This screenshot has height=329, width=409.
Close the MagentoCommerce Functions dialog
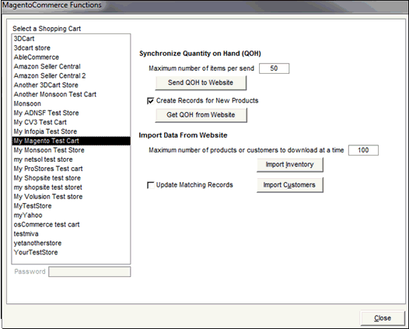point(383,318)
